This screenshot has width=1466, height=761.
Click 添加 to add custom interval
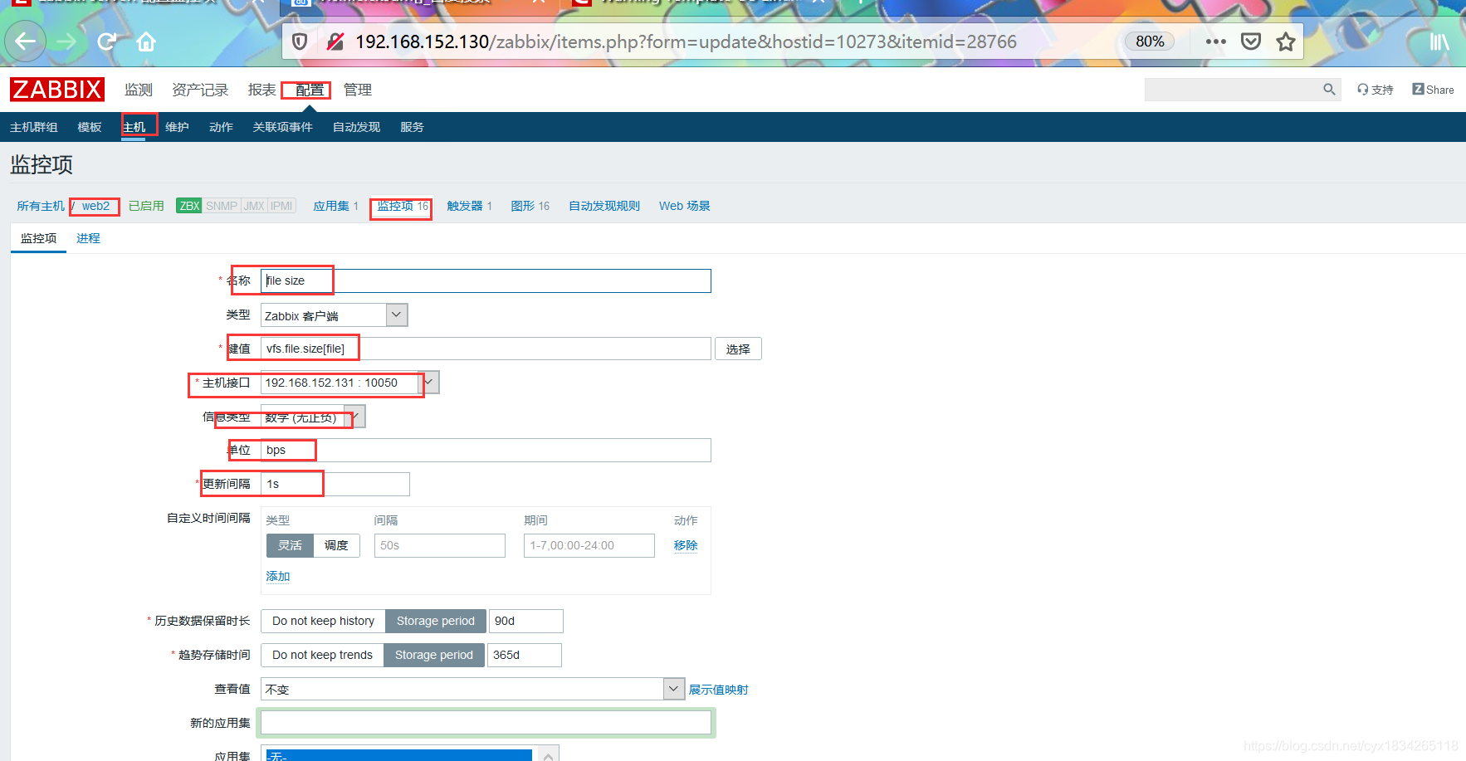(278, 576)
